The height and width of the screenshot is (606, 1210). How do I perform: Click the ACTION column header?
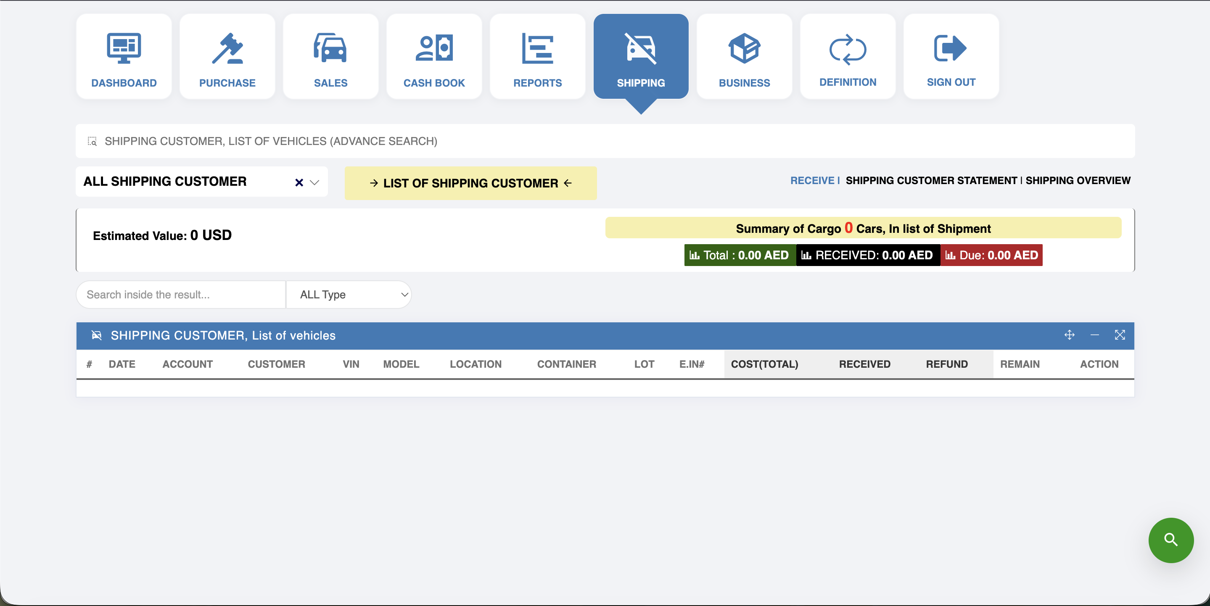coord(1099,364)
